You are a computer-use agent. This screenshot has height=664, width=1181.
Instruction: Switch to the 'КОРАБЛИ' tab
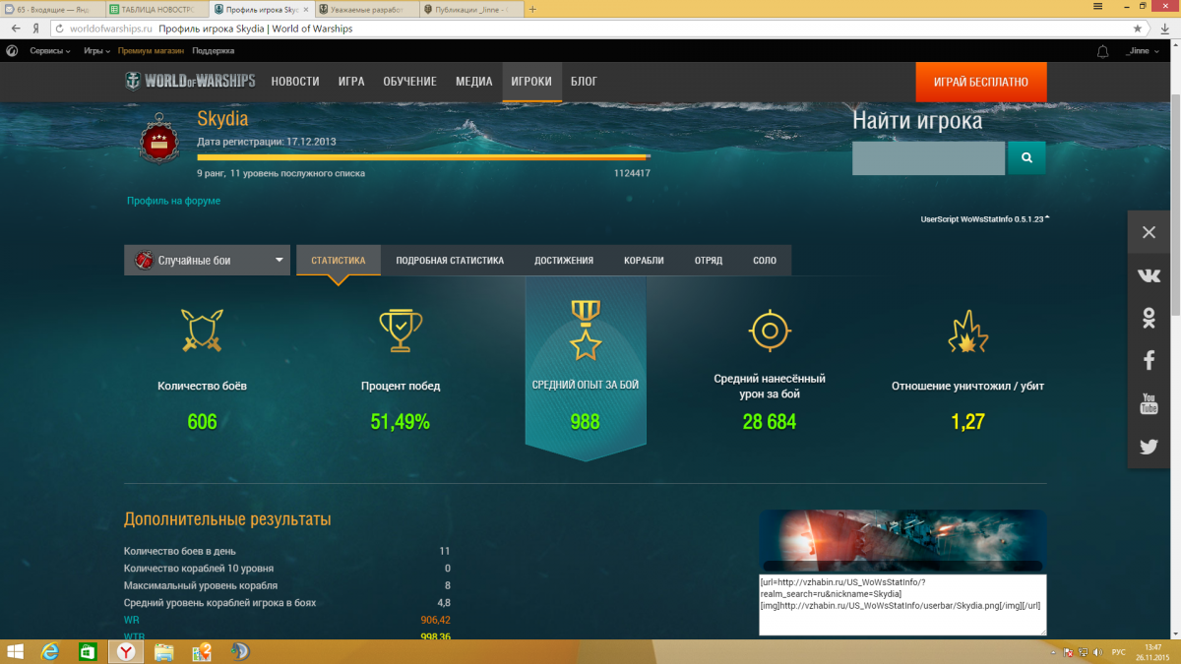click(x=644, y=261)
